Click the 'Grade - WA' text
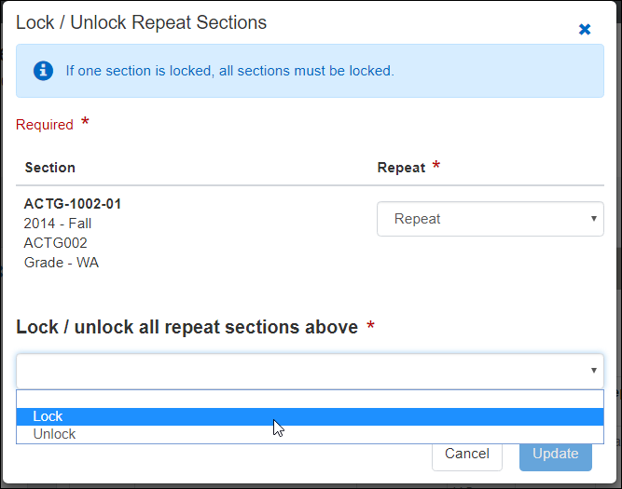The width and height of the screenshot is (622, 489). coord(62,263)
